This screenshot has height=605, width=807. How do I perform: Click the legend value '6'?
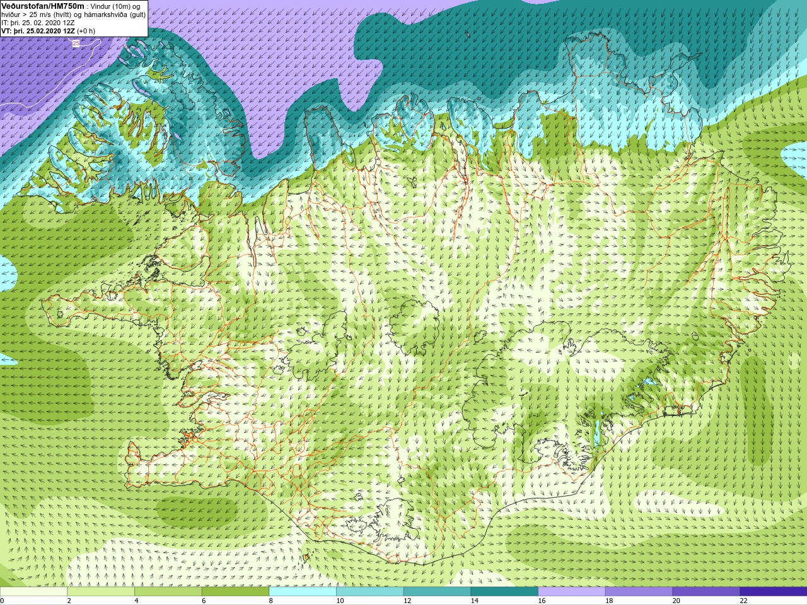coord(204,601)
